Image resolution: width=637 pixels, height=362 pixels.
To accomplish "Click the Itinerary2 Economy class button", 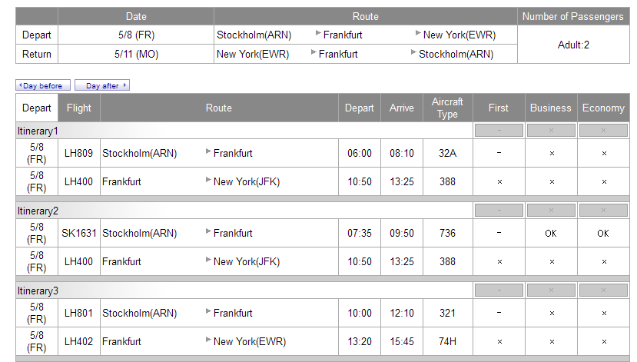I will pyautogui.click(x=603, y=211).
